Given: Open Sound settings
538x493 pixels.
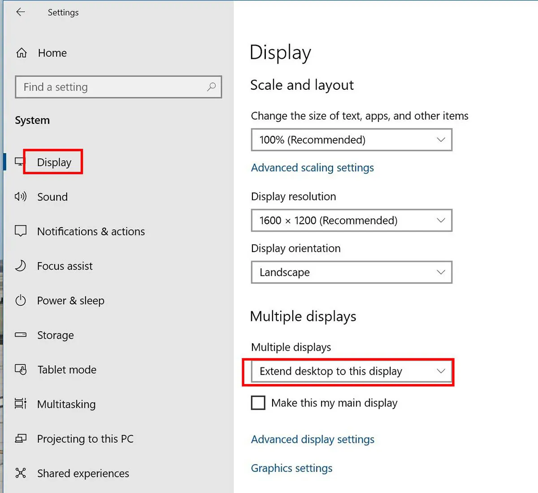Looking at the screenshot, I should (x=52, y=196).
